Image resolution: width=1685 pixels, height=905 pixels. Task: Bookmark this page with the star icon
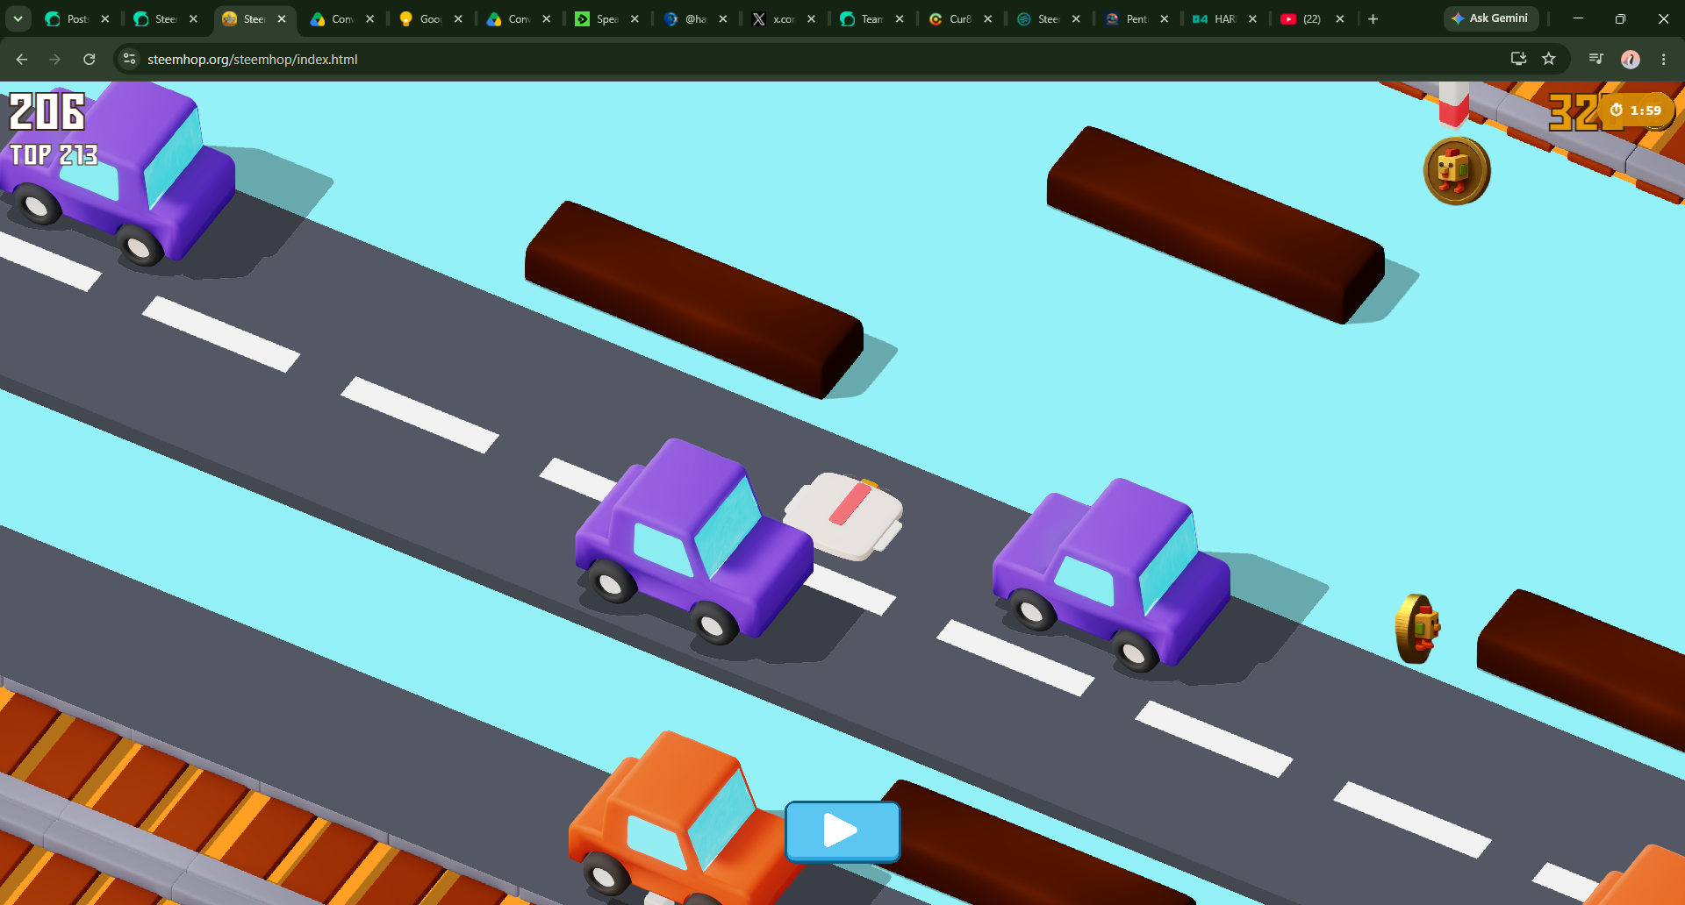pos(1549,59)
